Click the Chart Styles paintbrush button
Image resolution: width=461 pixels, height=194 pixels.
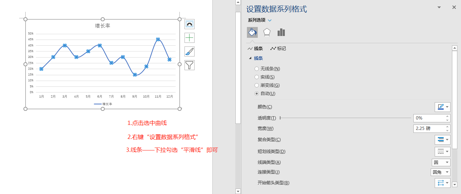point(190,51)
